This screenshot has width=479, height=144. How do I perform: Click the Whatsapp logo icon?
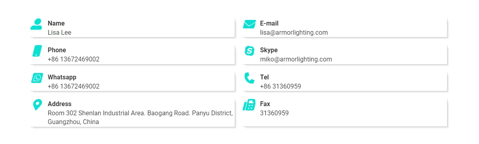point(37,78)
